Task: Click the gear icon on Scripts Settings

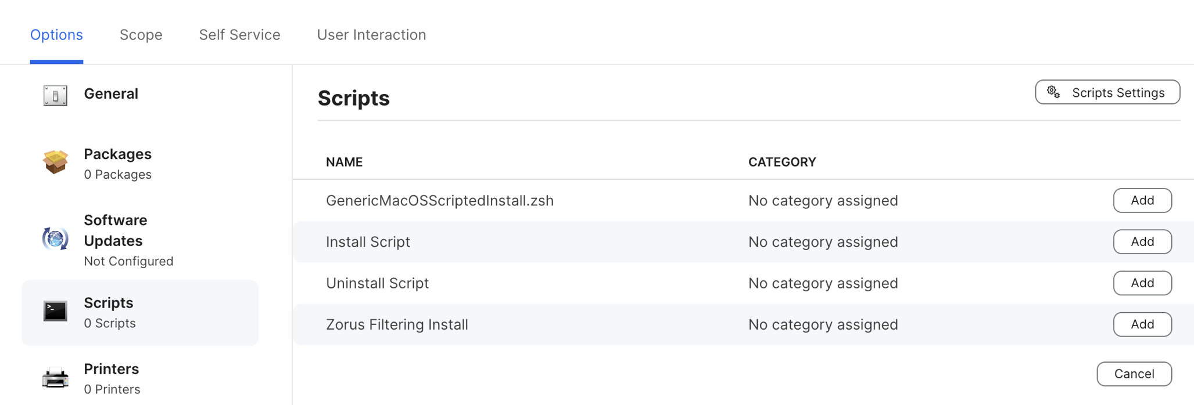Action: (1052, 92)
